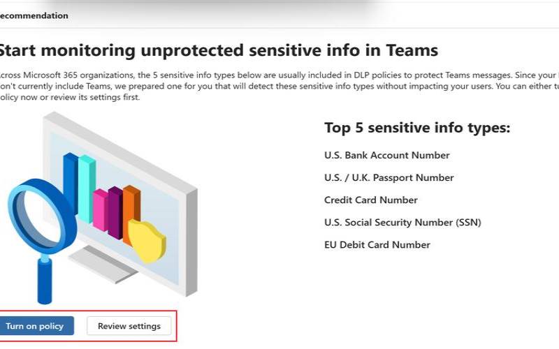Click the Recommendation panel title
The image size is (559, 349).
click(x=34, y=15)
